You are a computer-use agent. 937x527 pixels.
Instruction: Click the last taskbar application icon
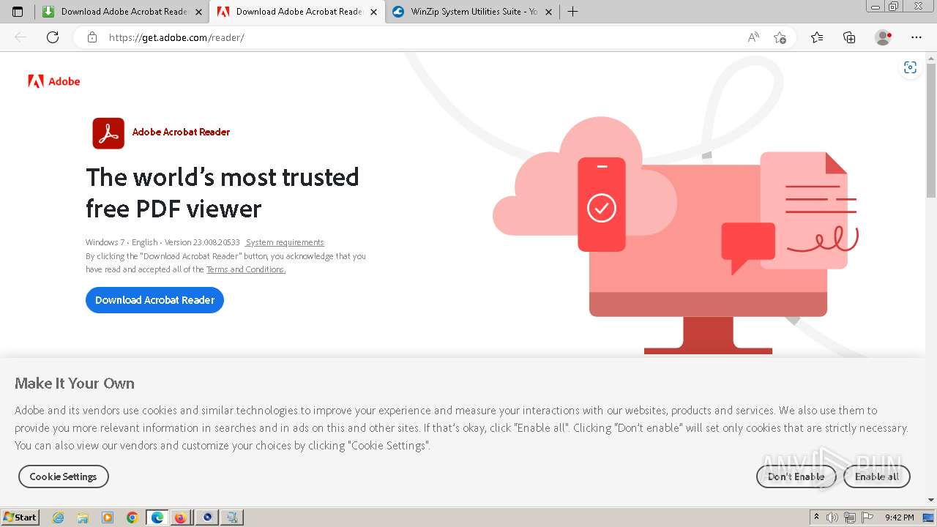tap(232, 517)
